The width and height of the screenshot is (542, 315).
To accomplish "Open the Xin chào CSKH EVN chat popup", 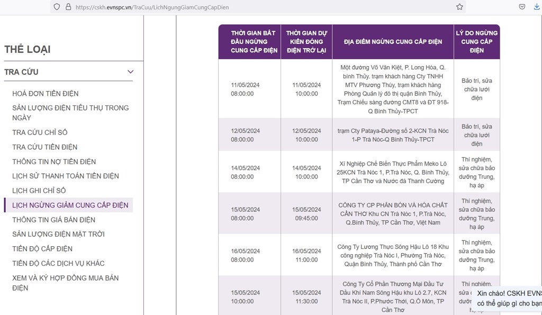I will (x=508, y=299).
